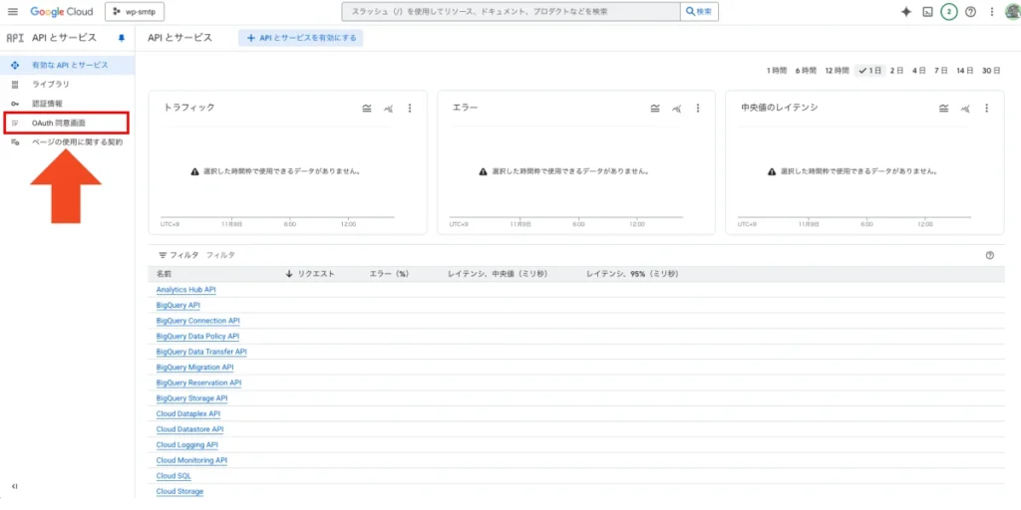Viewport: 1021px width, 510px height.
Task: Open the wp-smtp project selector
Action: pyautogui.click(x=136, y=12)
